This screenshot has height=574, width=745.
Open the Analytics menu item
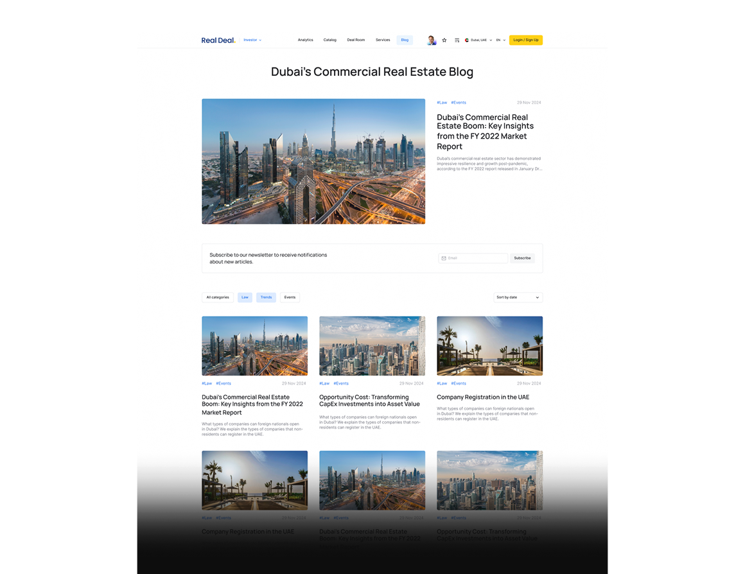pyautogui.click(x=306, y=40)
